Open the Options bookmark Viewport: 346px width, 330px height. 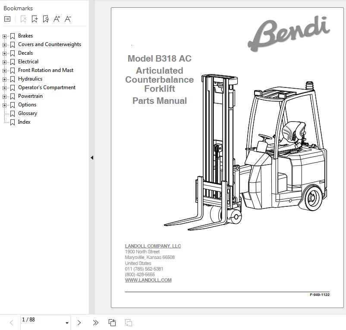(27, 105)
